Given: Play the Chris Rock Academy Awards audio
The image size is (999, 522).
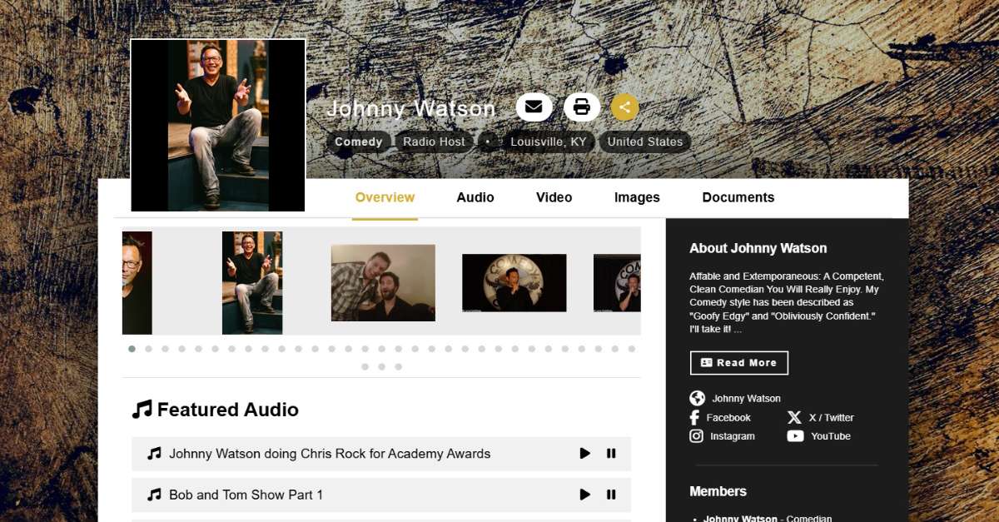Looking at the screenshot, I should coord(584,453).
